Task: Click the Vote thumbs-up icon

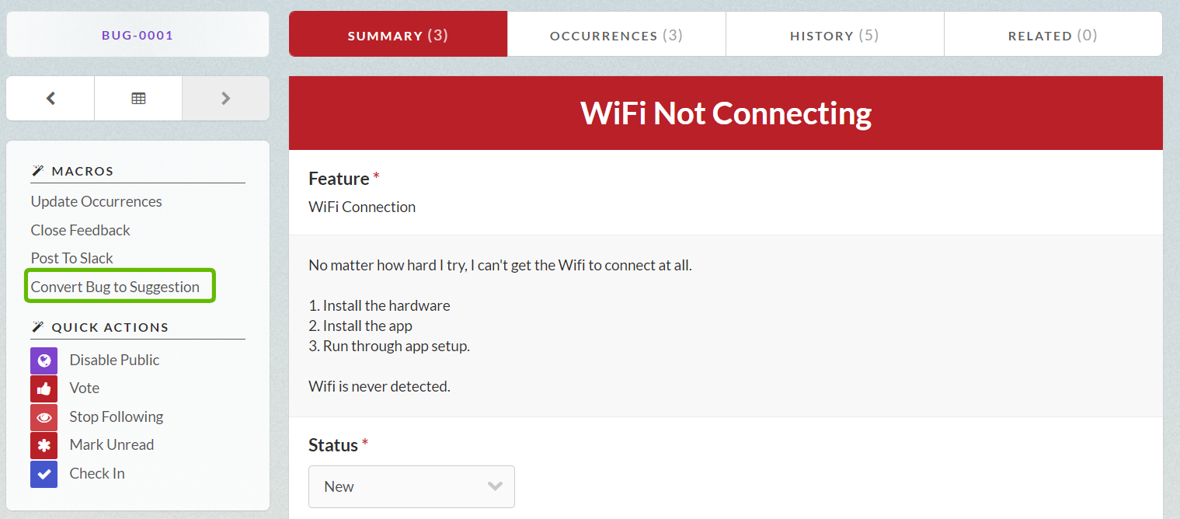Action: (x=44, y=388)
